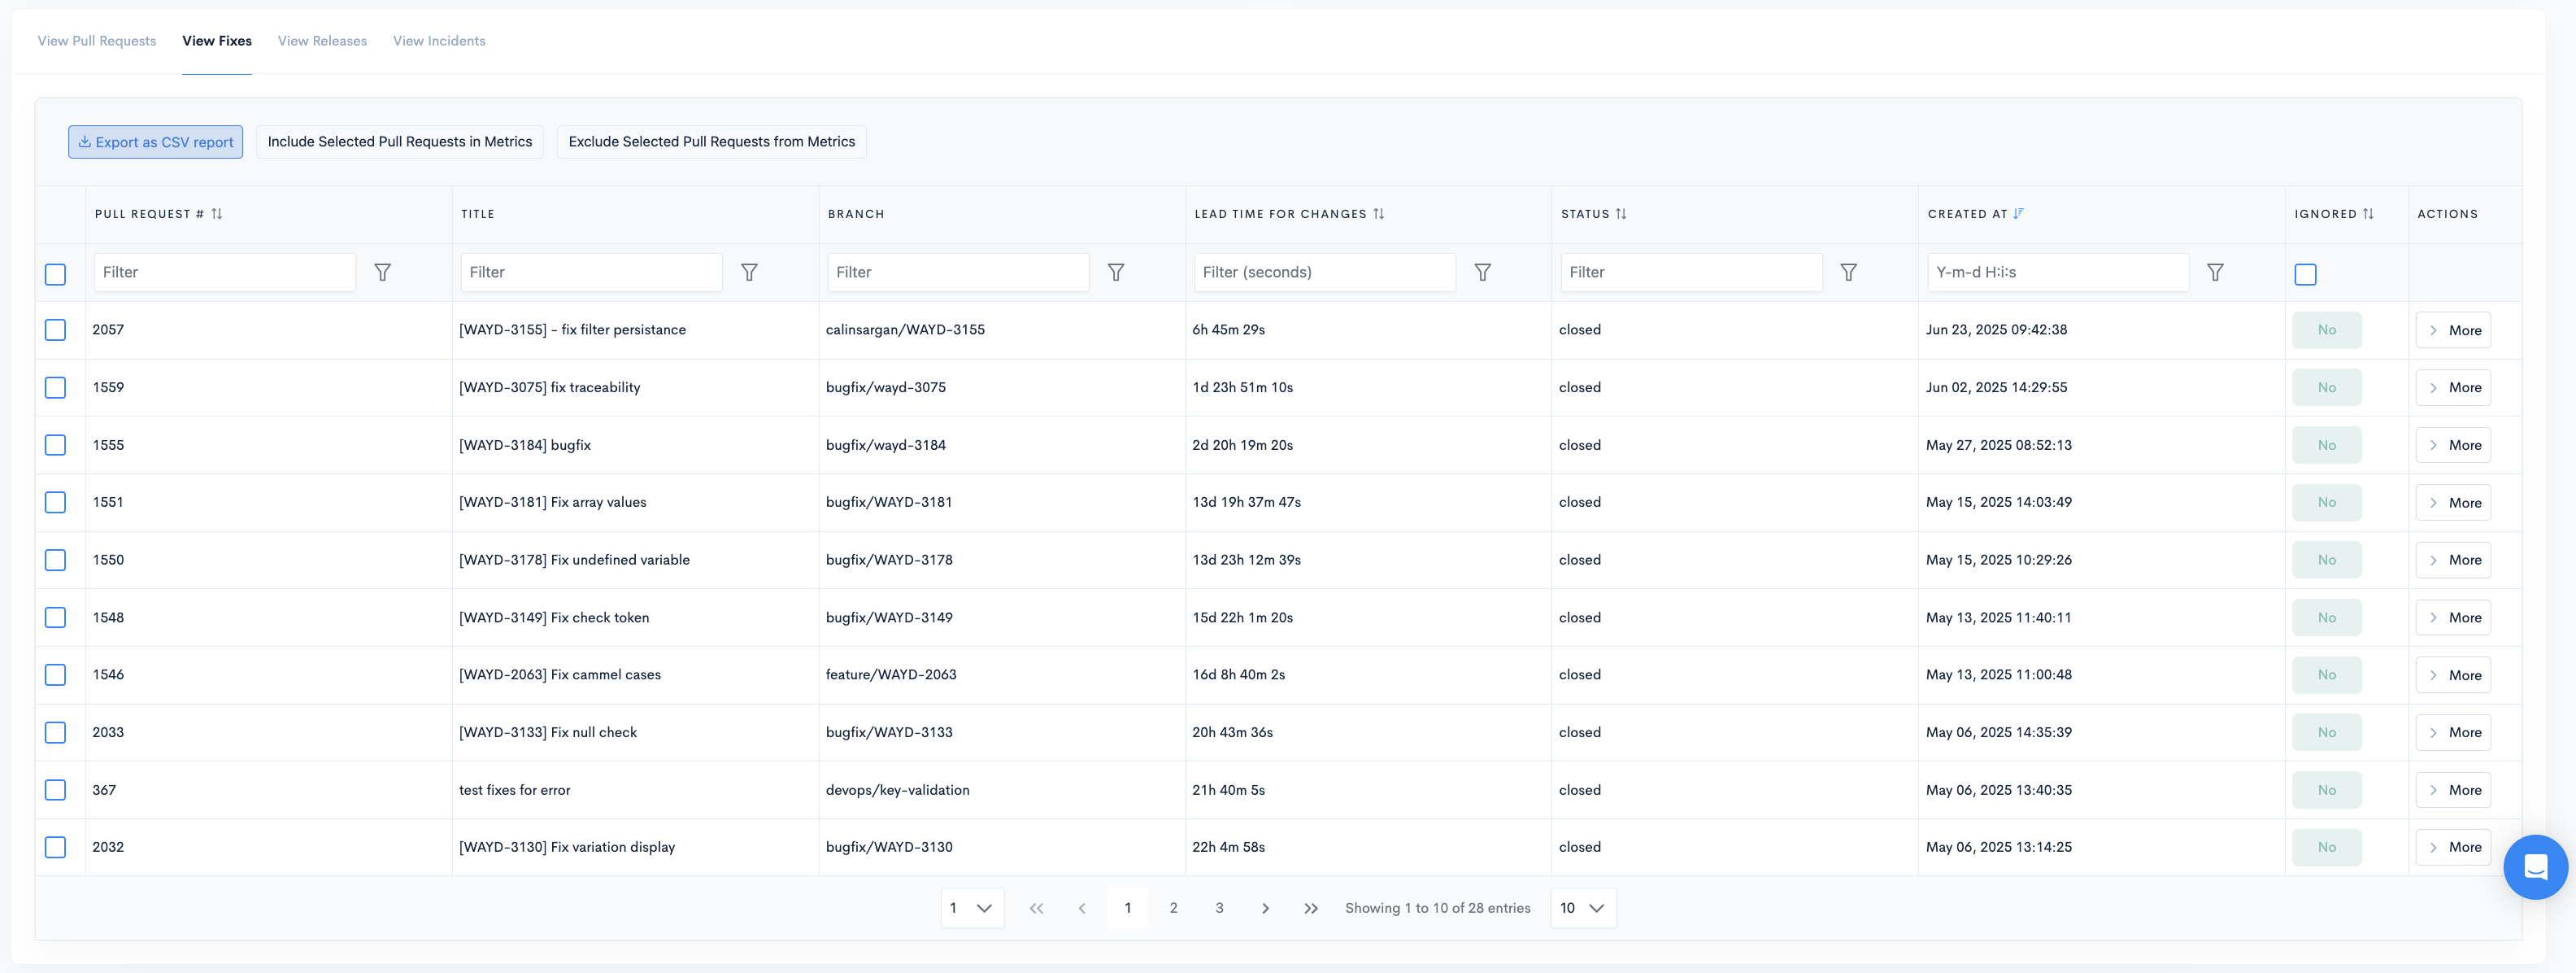Export as CSV report
The image size is (2576, 973).
click(155, 142)
